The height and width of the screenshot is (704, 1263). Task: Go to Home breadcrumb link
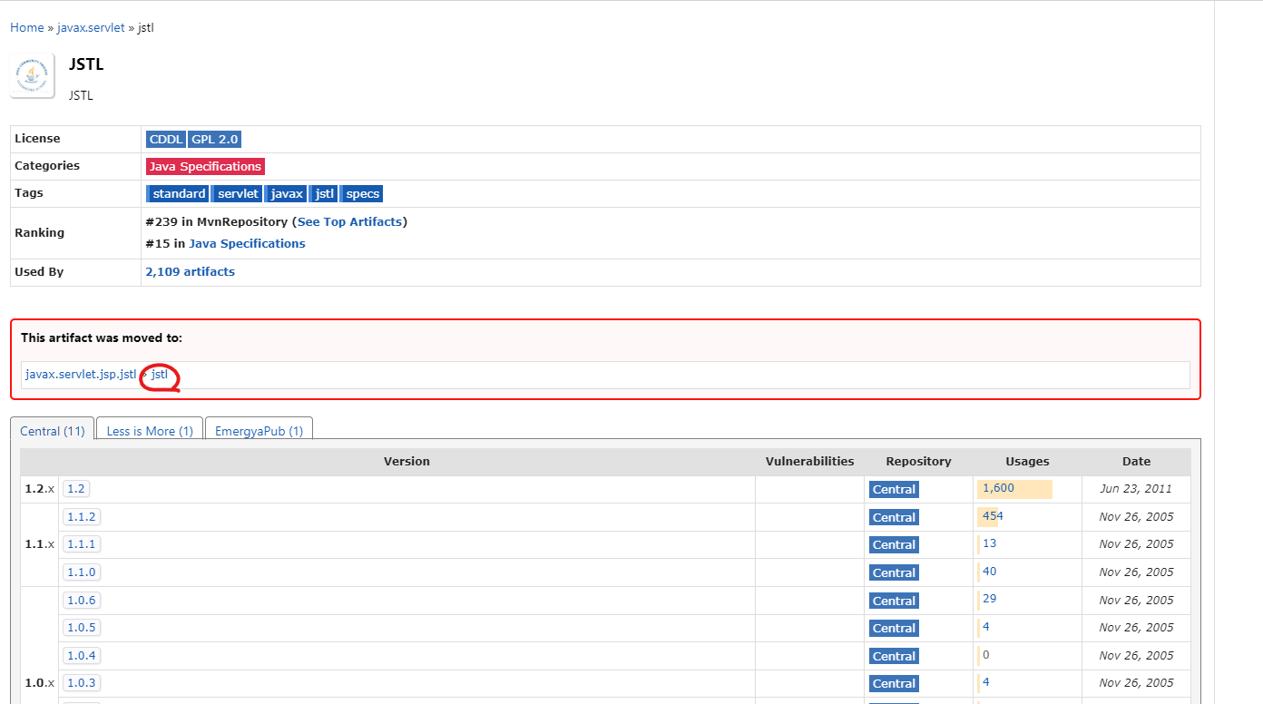pos(27,27)
